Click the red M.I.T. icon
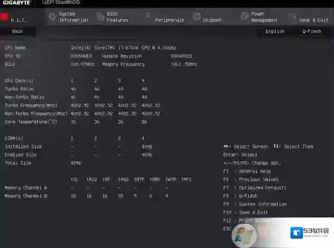Viewport: 334px width, 248px height. point(4,17)
